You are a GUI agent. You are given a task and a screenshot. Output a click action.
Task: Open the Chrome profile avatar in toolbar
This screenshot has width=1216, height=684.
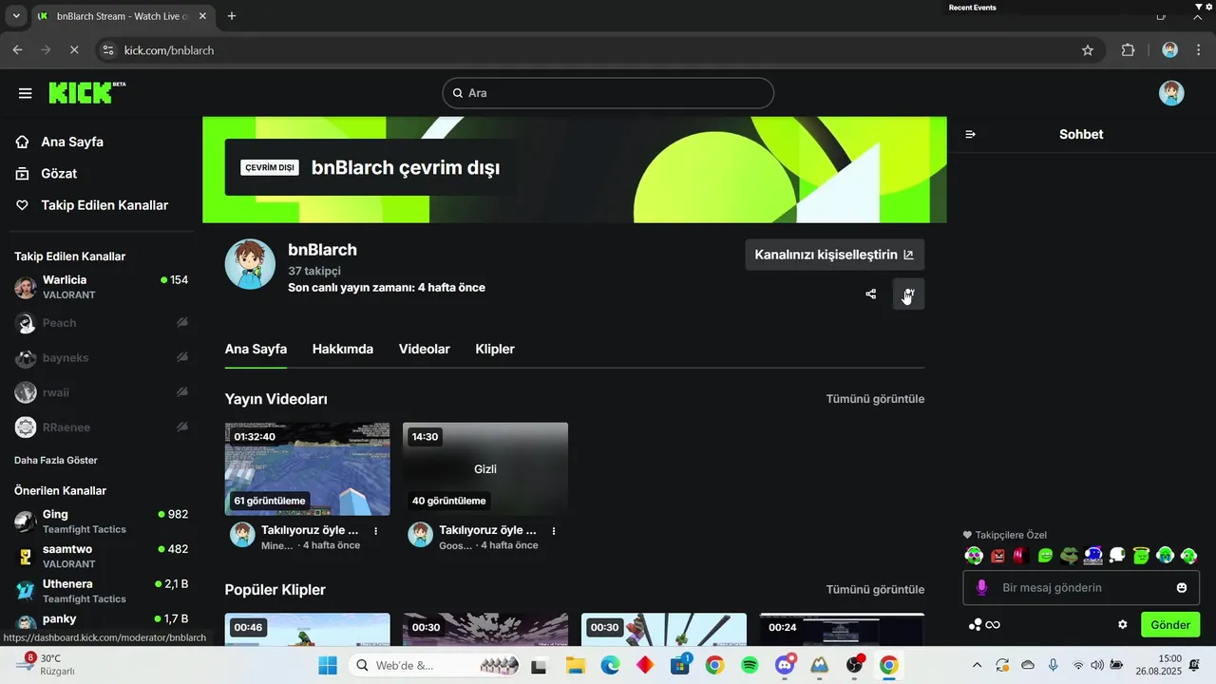[x=1170, y=50]
